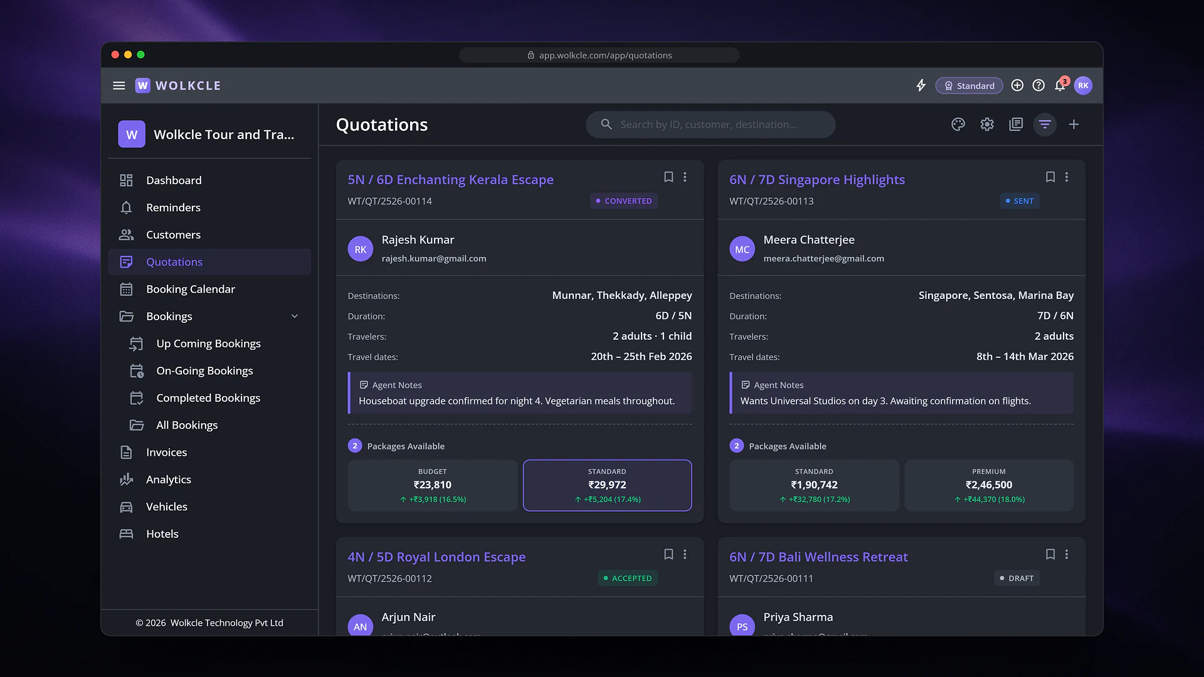Open the Invoices sidebar item
This screenshot has height=677, width=1204.
[x=209, y=453]
